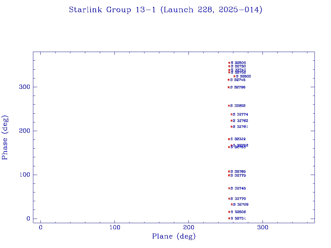Click the satellite label S 32762
Image resolution: width=331 pixels, height=248 pixels.
coord(240,121)
